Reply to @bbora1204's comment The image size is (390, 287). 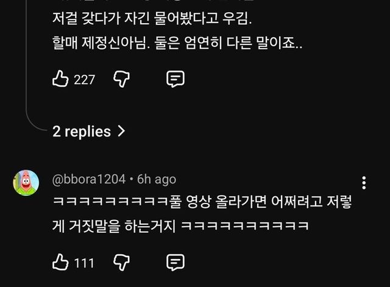pos(175,262)
